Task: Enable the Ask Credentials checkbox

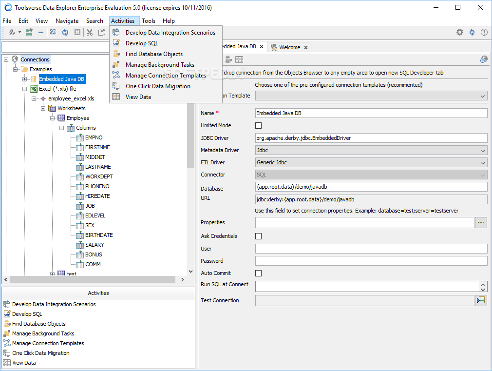Action: click(x=258, y=236)
